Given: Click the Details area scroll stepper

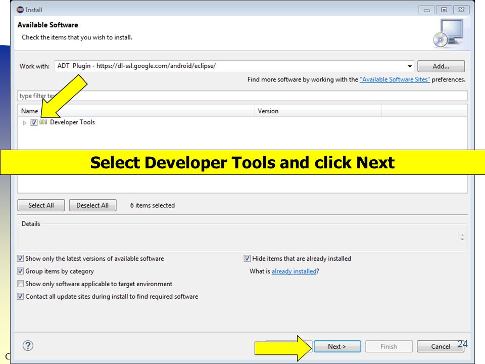Looking at the screenshot, I should pyautogui.click(x=462, y=237).
